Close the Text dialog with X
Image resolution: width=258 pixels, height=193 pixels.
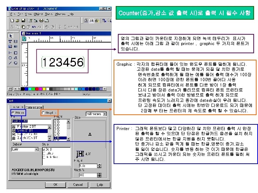[109, 100]
